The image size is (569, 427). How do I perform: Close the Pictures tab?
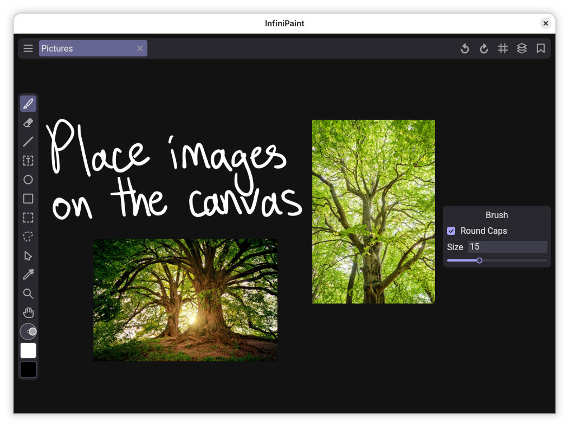tap(140, 48)
